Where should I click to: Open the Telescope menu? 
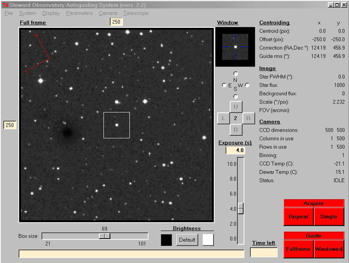pos(136,13)
